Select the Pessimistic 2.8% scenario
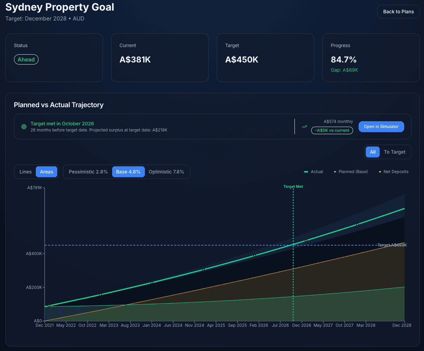The image size is (424, 351). 88,172
